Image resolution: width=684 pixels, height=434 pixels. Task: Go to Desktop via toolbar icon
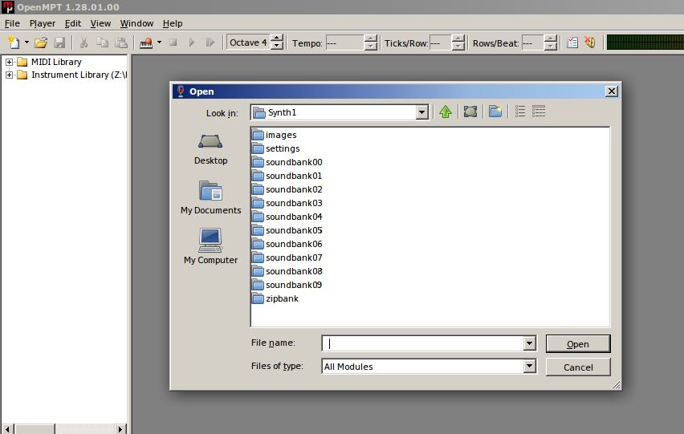tap(470, 112)
